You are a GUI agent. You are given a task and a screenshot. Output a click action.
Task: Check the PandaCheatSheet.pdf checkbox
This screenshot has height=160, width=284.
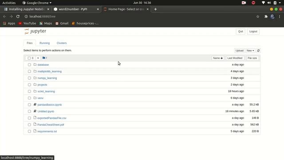click(x=29, y=124)
